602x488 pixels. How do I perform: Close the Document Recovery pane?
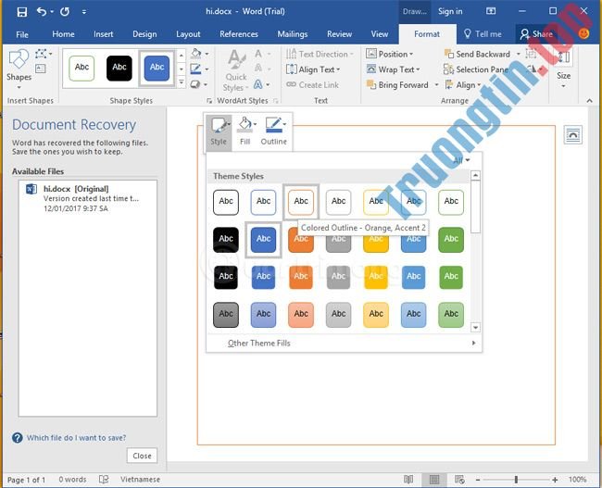(142, 456)
